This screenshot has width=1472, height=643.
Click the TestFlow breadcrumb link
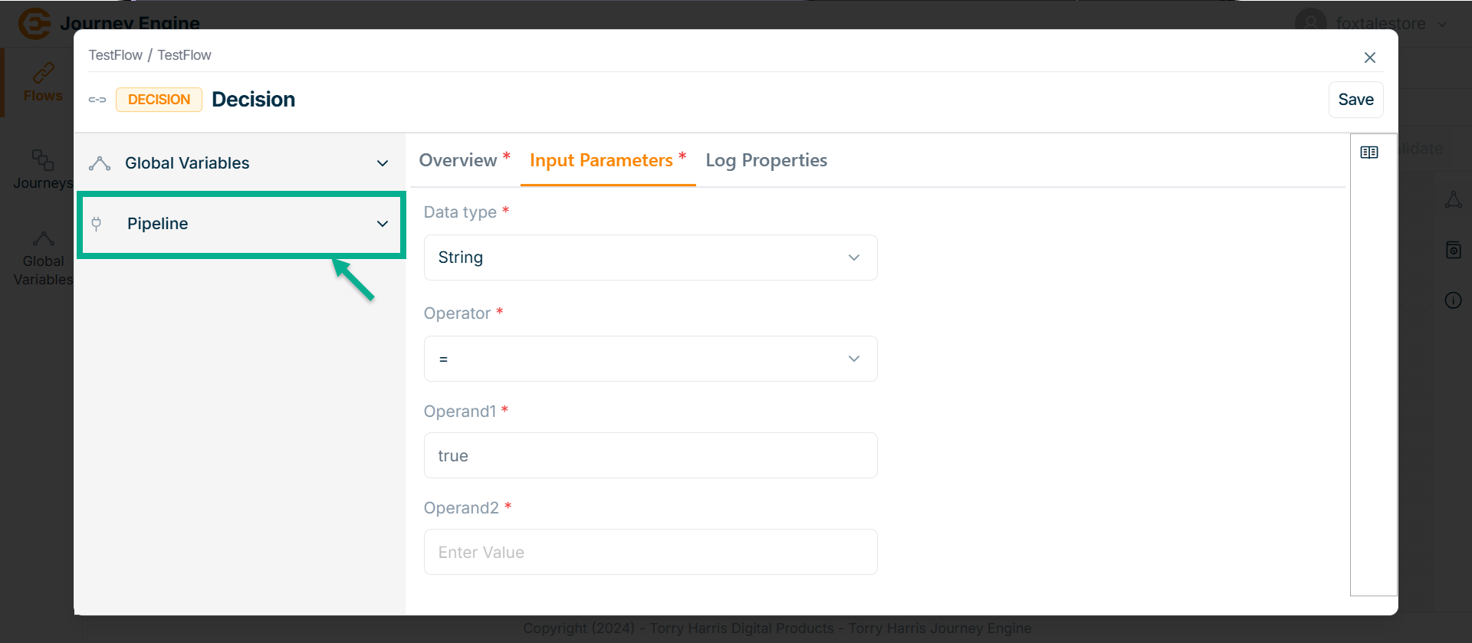(x=115, y=55)
